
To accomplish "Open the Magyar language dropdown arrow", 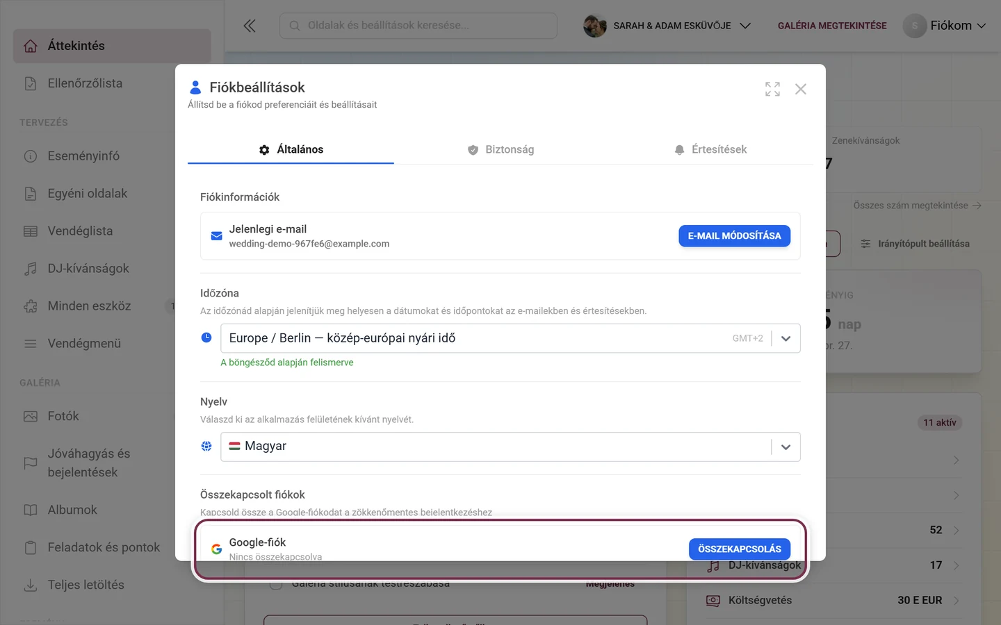I will coord(786,447).
